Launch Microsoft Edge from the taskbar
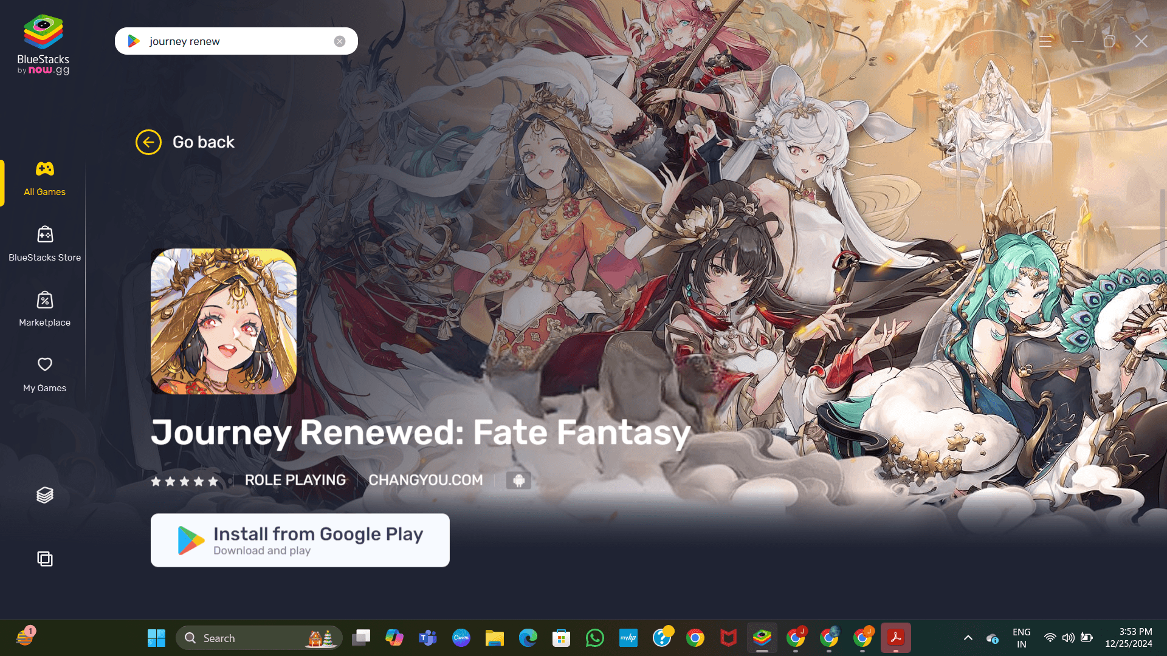Viewport: 1167px width, 656px height. [528, 638]
